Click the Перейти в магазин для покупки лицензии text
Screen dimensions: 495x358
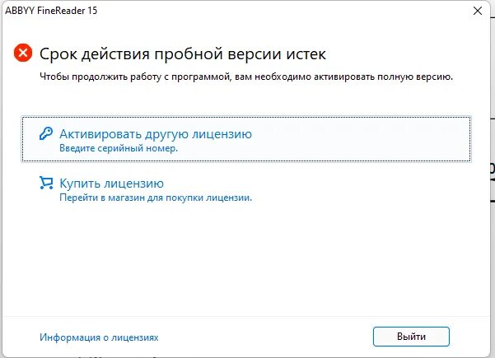point(156,198)
